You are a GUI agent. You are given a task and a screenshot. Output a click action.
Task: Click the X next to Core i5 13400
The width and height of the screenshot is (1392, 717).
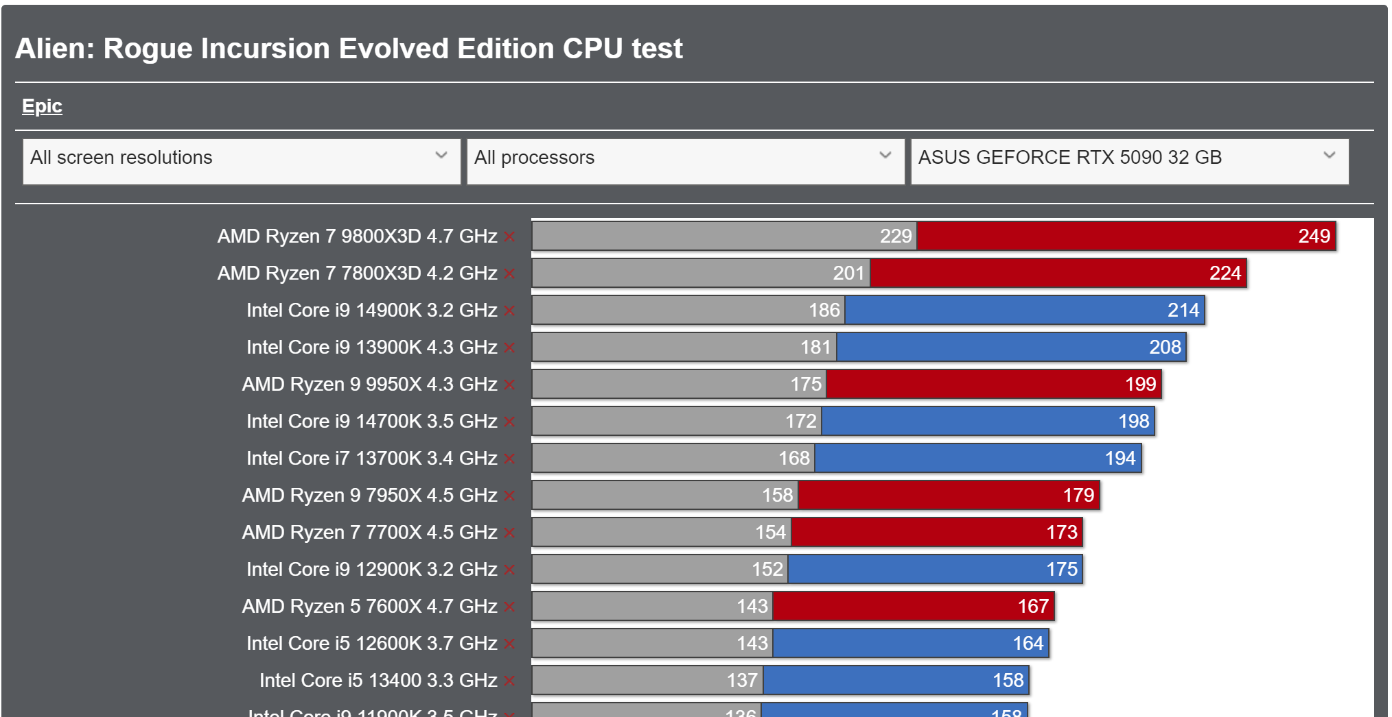pos(509,681)
